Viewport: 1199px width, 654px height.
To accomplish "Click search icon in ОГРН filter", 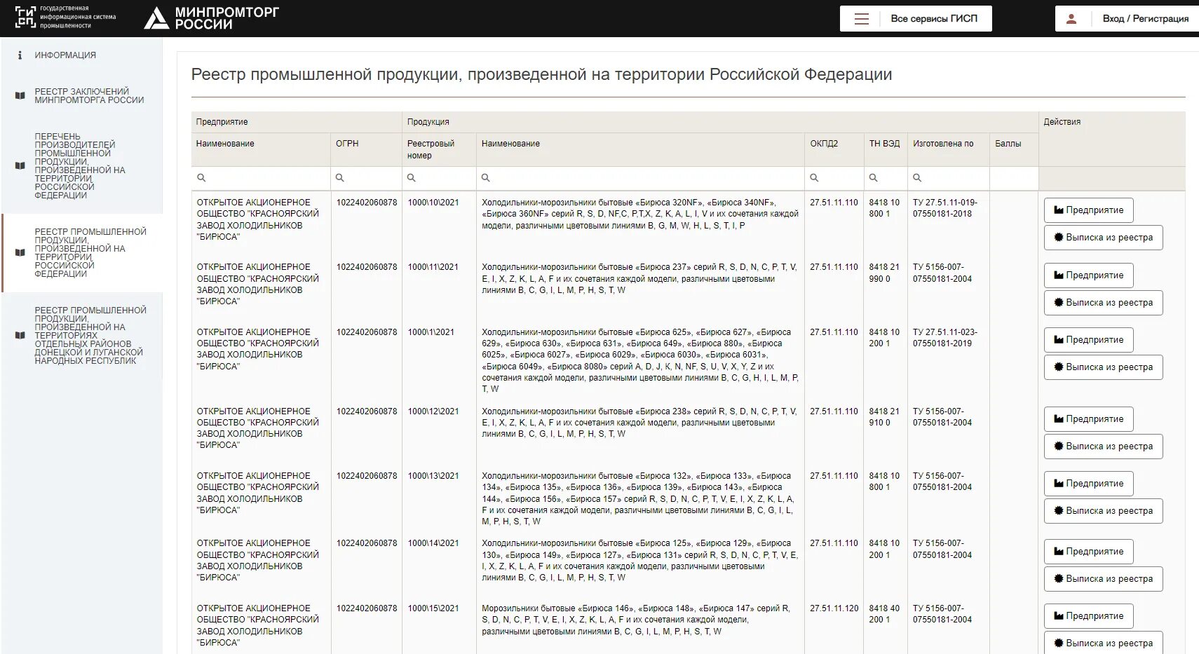I will [x=340, y=178].
